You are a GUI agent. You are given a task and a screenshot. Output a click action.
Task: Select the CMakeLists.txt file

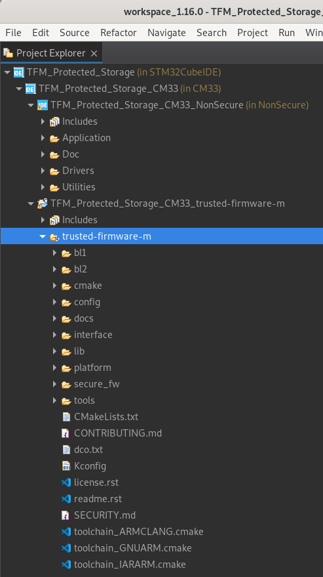click(106, 417)
